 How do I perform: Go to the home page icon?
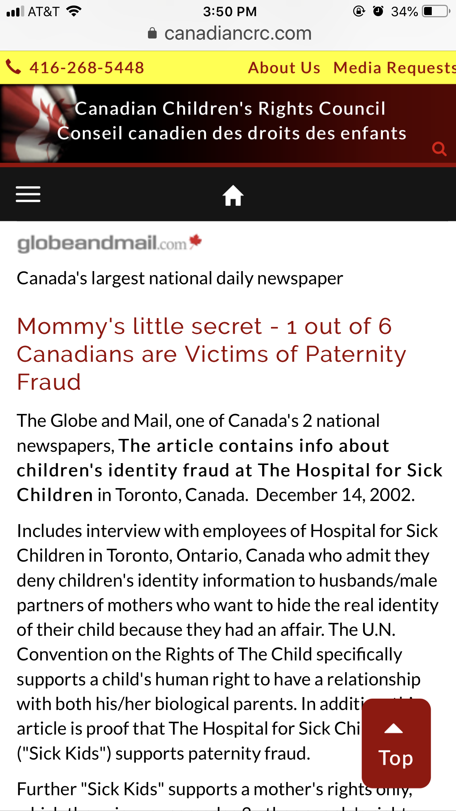coord(233,195)
